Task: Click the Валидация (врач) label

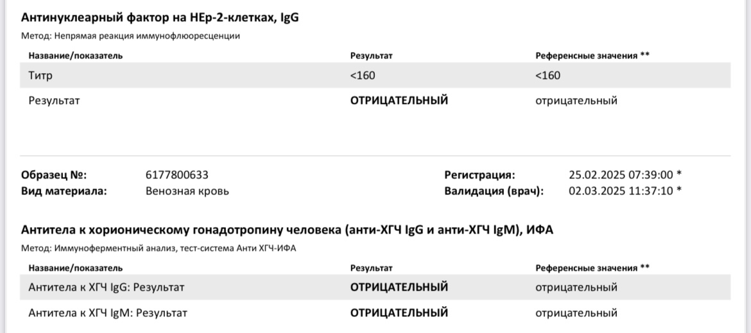Action: pyautogui.click(x=494, y=191)
